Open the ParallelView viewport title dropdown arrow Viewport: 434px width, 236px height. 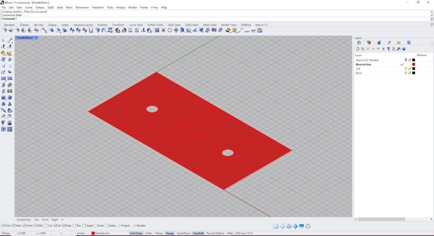point(36,38)
